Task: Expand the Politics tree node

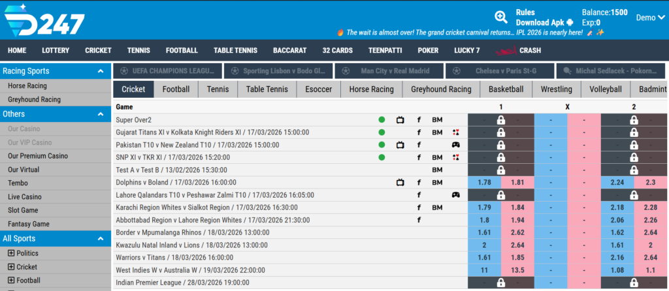Action: [11, 253]
